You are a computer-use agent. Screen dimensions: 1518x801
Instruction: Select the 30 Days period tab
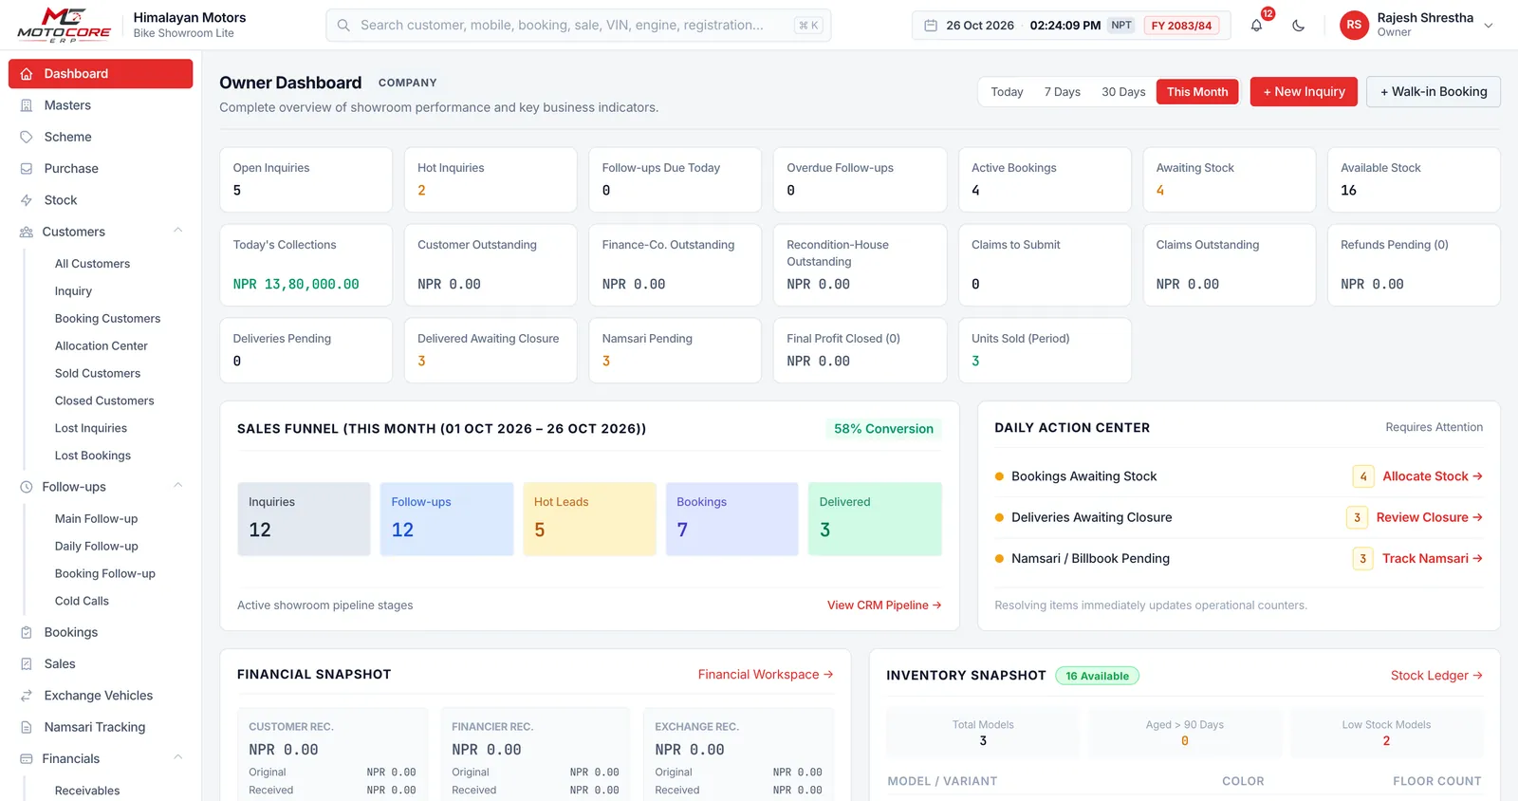(1123, 92)
